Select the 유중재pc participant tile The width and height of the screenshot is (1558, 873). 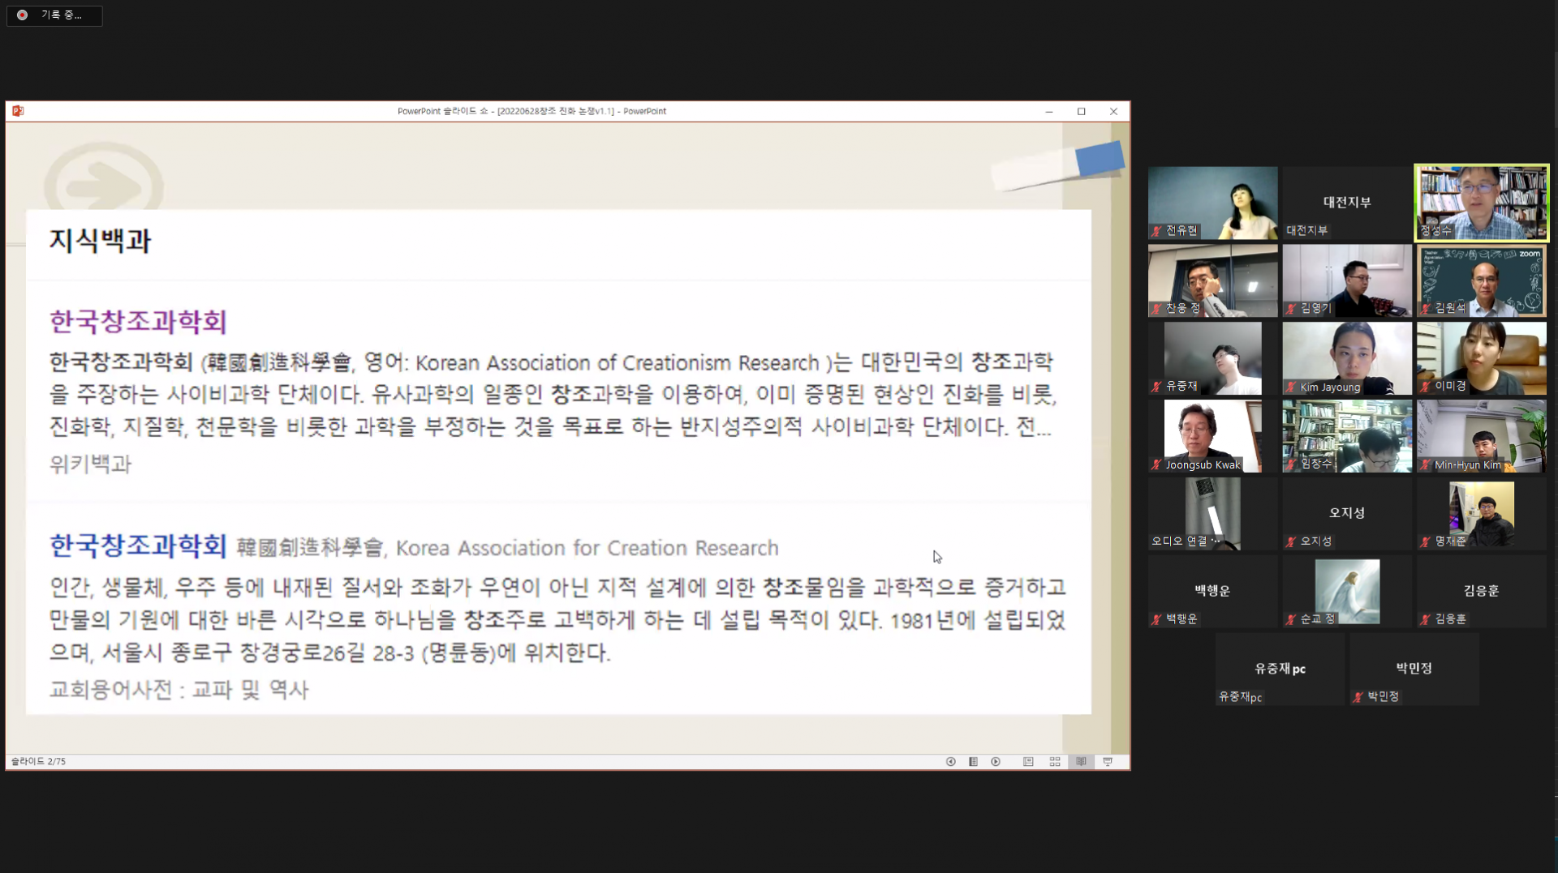[x=1280, y=670]
